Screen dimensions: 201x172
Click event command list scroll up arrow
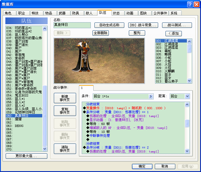[187, 104]
